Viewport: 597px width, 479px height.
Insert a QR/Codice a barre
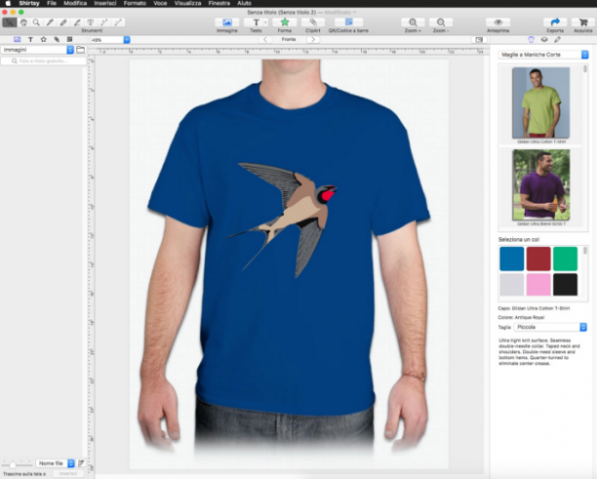pyautogui.click(x=348, y=25)
